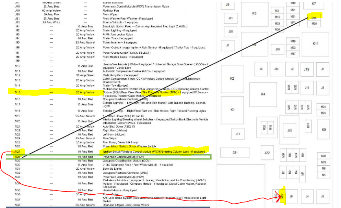Screen dimensions: 341x208
Task: Select cartridge fuse J21 in the diagram
Action: [x=231, y=18]
